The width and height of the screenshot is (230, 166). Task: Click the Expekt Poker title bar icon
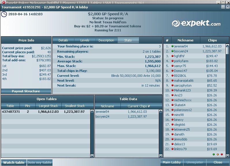[x=3, y=2]
